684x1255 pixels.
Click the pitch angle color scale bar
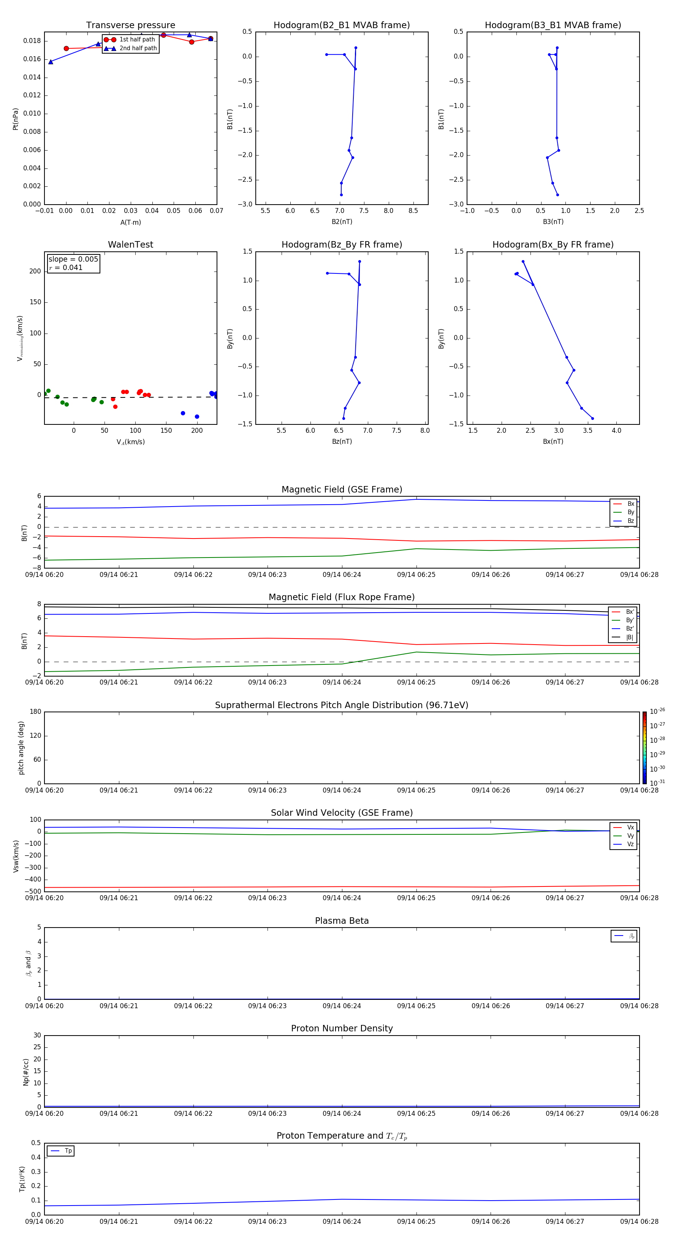[x=644, y=748]
